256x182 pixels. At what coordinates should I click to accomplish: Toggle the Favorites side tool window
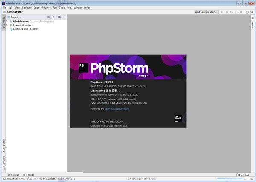pos(3,145)
